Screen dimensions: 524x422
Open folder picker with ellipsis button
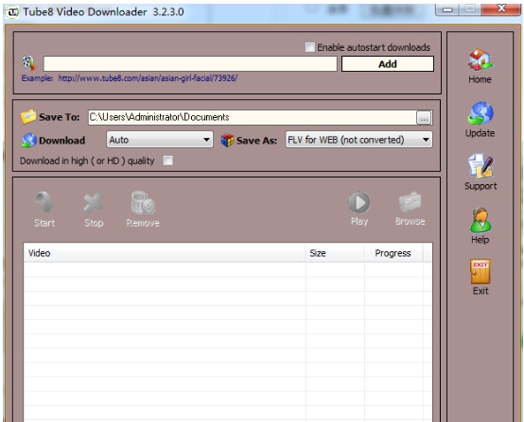[424, 118]
